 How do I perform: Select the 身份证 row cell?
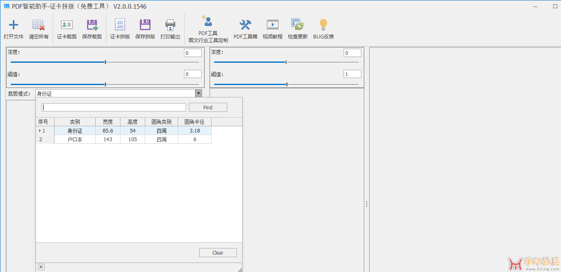coord(75,130)
